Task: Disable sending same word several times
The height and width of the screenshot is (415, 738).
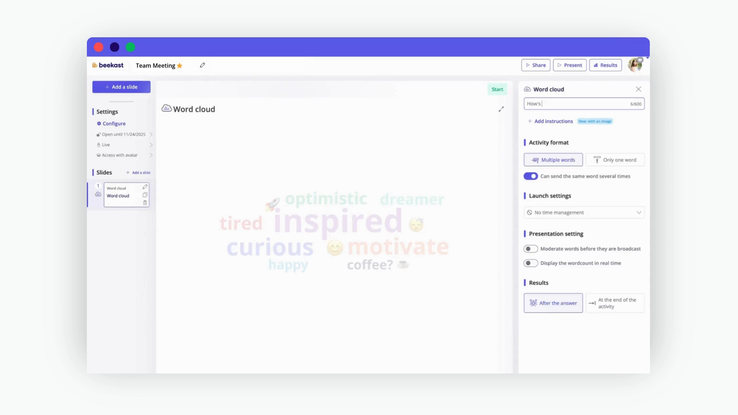Action: point(530,176)
